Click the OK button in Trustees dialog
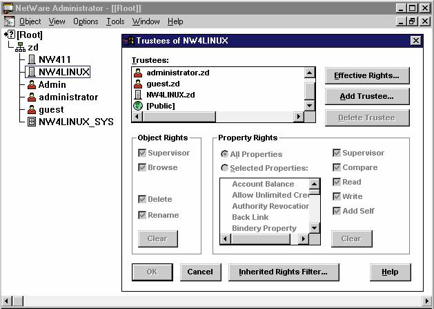Viewport: 434px width, 309px height. [x=152, y=272]
